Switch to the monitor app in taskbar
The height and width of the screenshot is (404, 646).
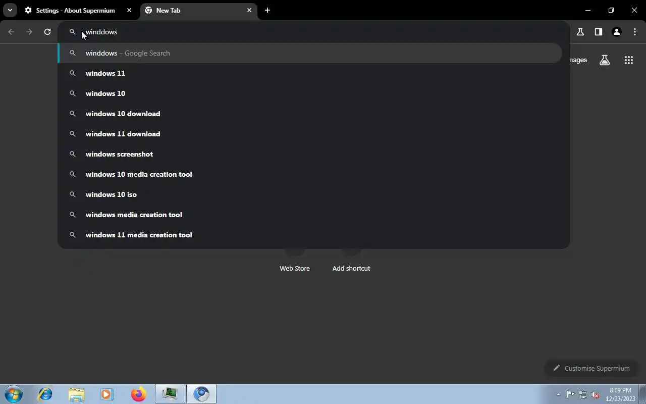coord(170,394)
